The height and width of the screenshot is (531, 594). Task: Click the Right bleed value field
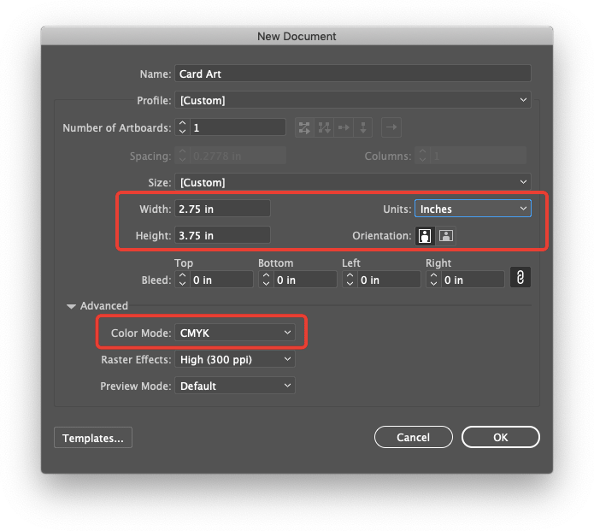473,280
